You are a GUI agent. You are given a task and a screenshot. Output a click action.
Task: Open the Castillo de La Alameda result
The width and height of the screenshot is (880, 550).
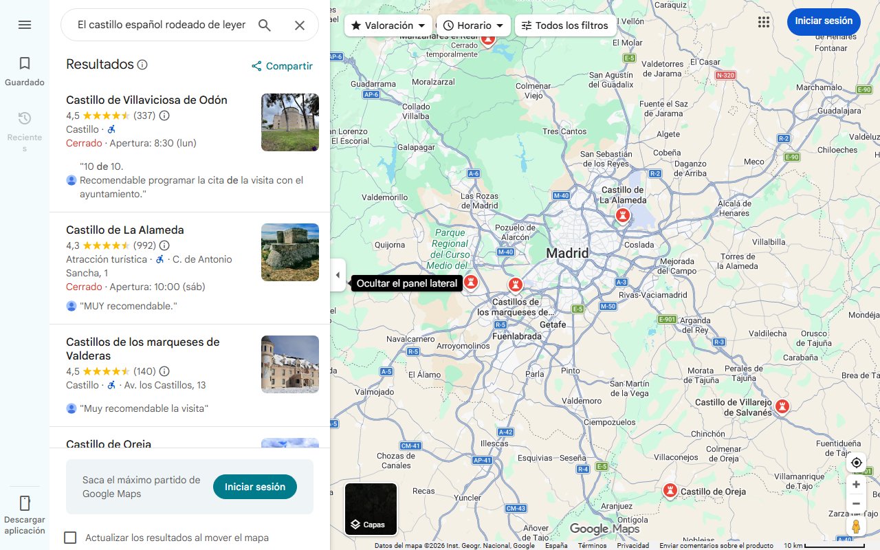pyautogui.click(x=124, y=229)
